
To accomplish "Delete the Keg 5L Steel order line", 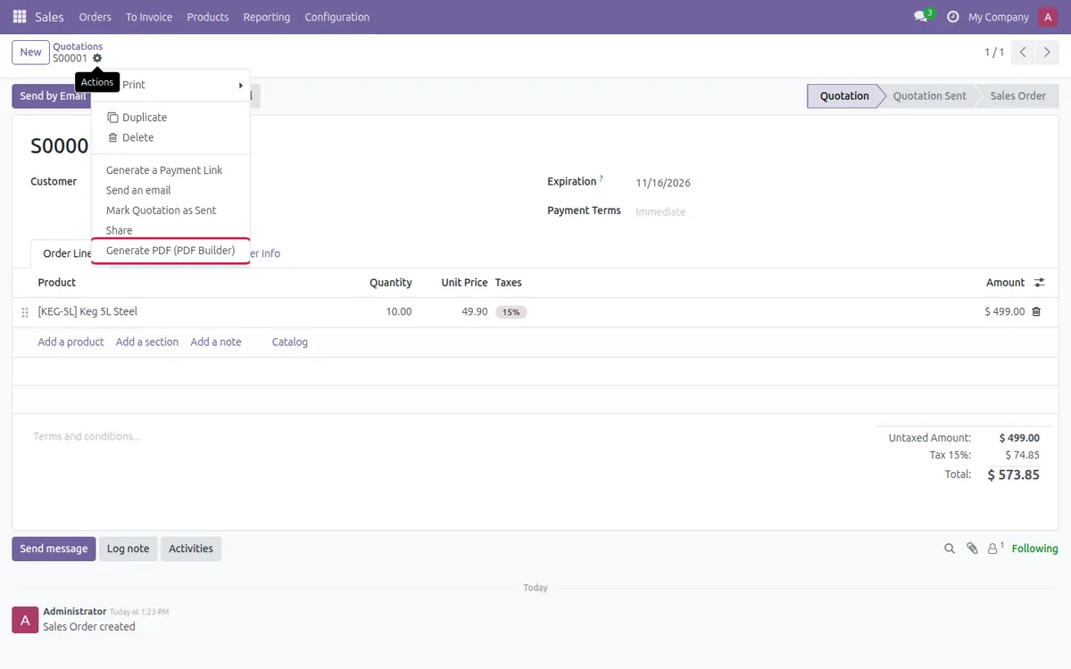I will [x=1036, y=311].
